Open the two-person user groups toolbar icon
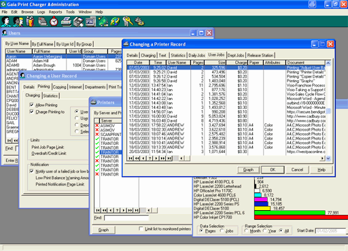 point(18,22)
